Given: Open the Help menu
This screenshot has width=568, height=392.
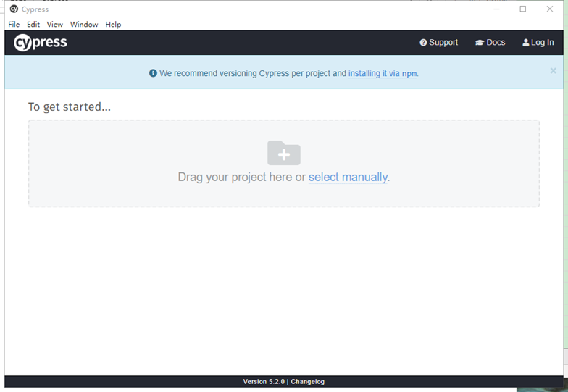Looking at the screenshot, I should 113,25.
